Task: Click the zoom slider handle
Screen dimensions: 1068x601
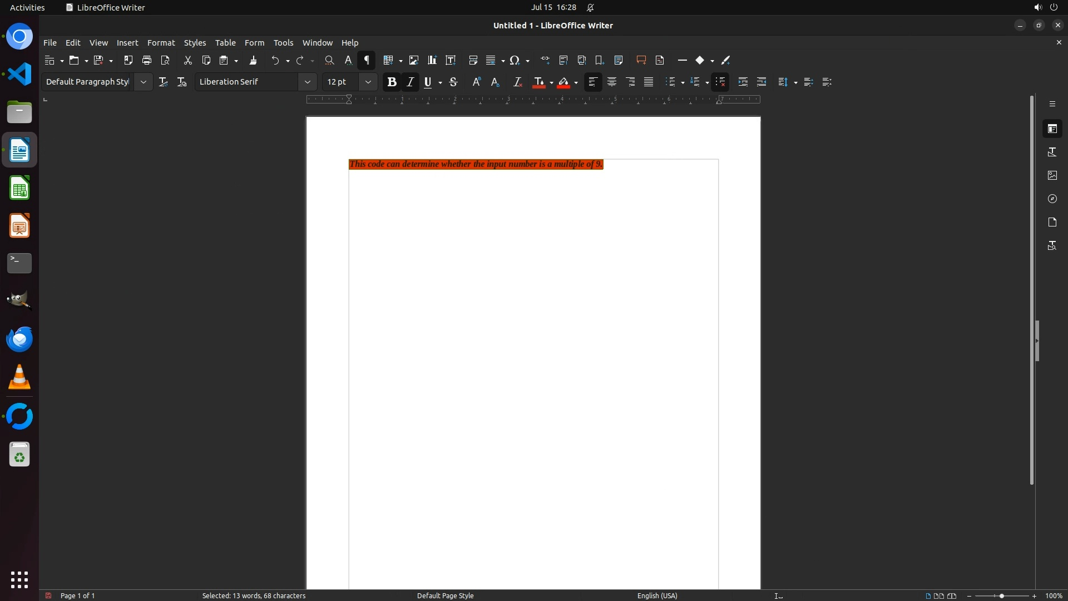Action: [1001, 595]
